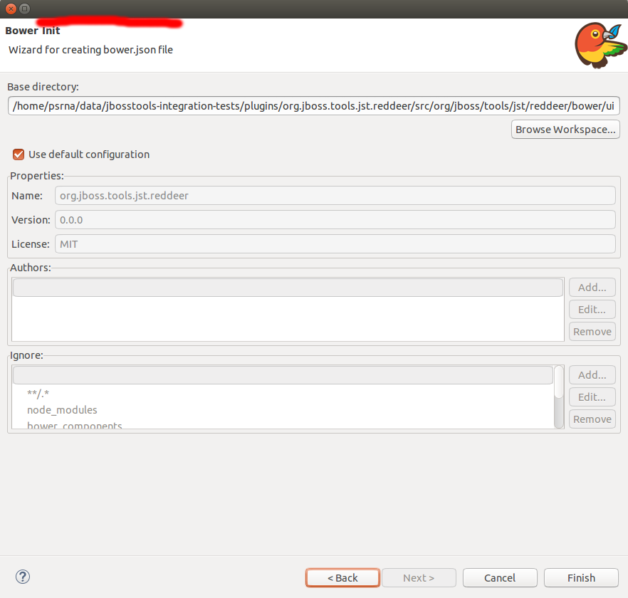
Task: Click the Base directory path field
Action: pos(313,106)
